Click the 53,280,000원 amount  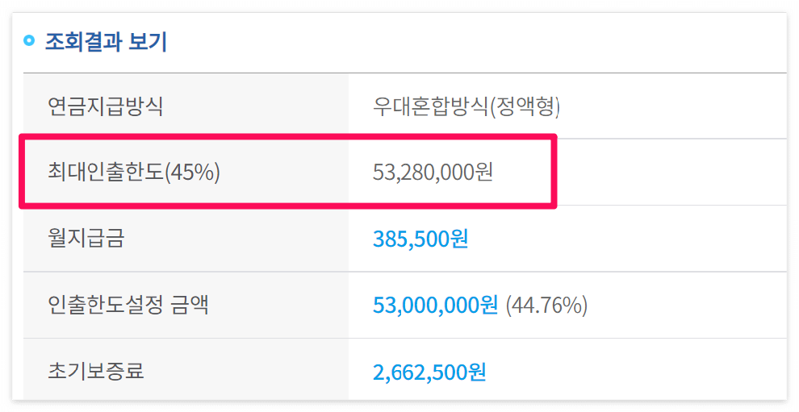click(433, 172)
